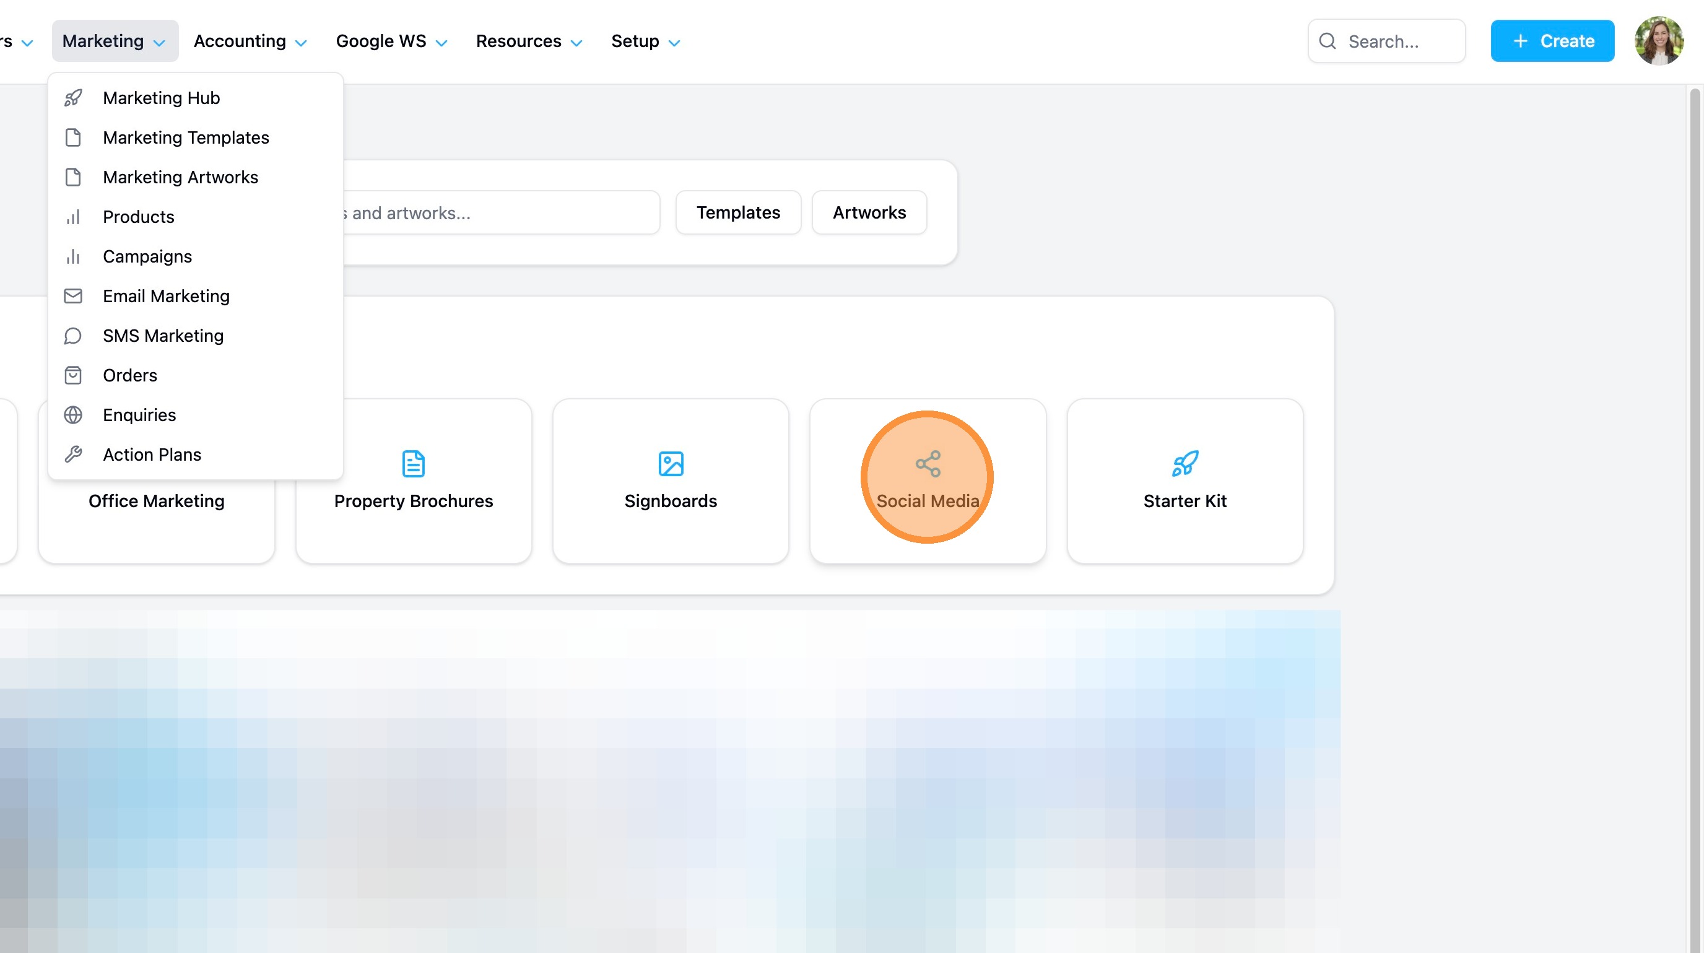Image resolution: width=1704 pixels, height=953 pixels.
Task: Open the Social Media category card
Action: pyautogui.click(x=928, y=481)
